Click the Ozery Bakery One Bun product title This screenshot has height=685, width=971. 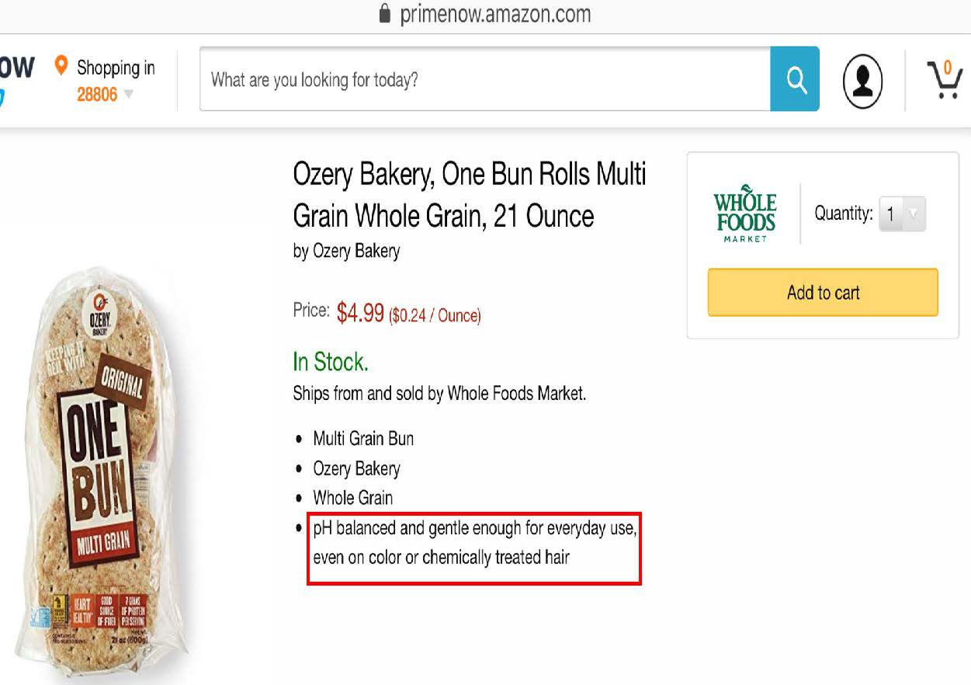(469, 194)
